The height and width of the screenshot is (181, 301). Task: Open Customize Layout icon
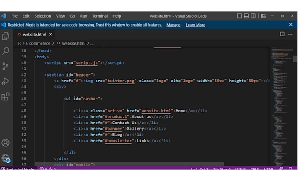(263, 16)
